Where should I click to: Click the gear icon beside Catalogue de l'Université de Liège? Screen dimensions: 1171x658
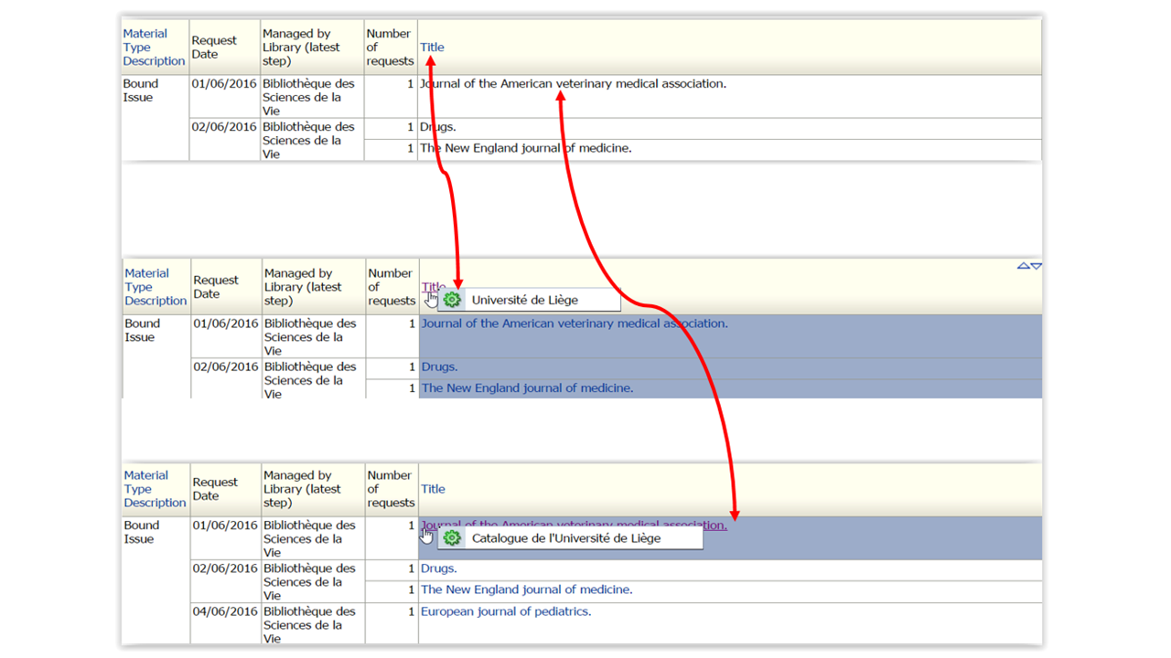(452, 538)
